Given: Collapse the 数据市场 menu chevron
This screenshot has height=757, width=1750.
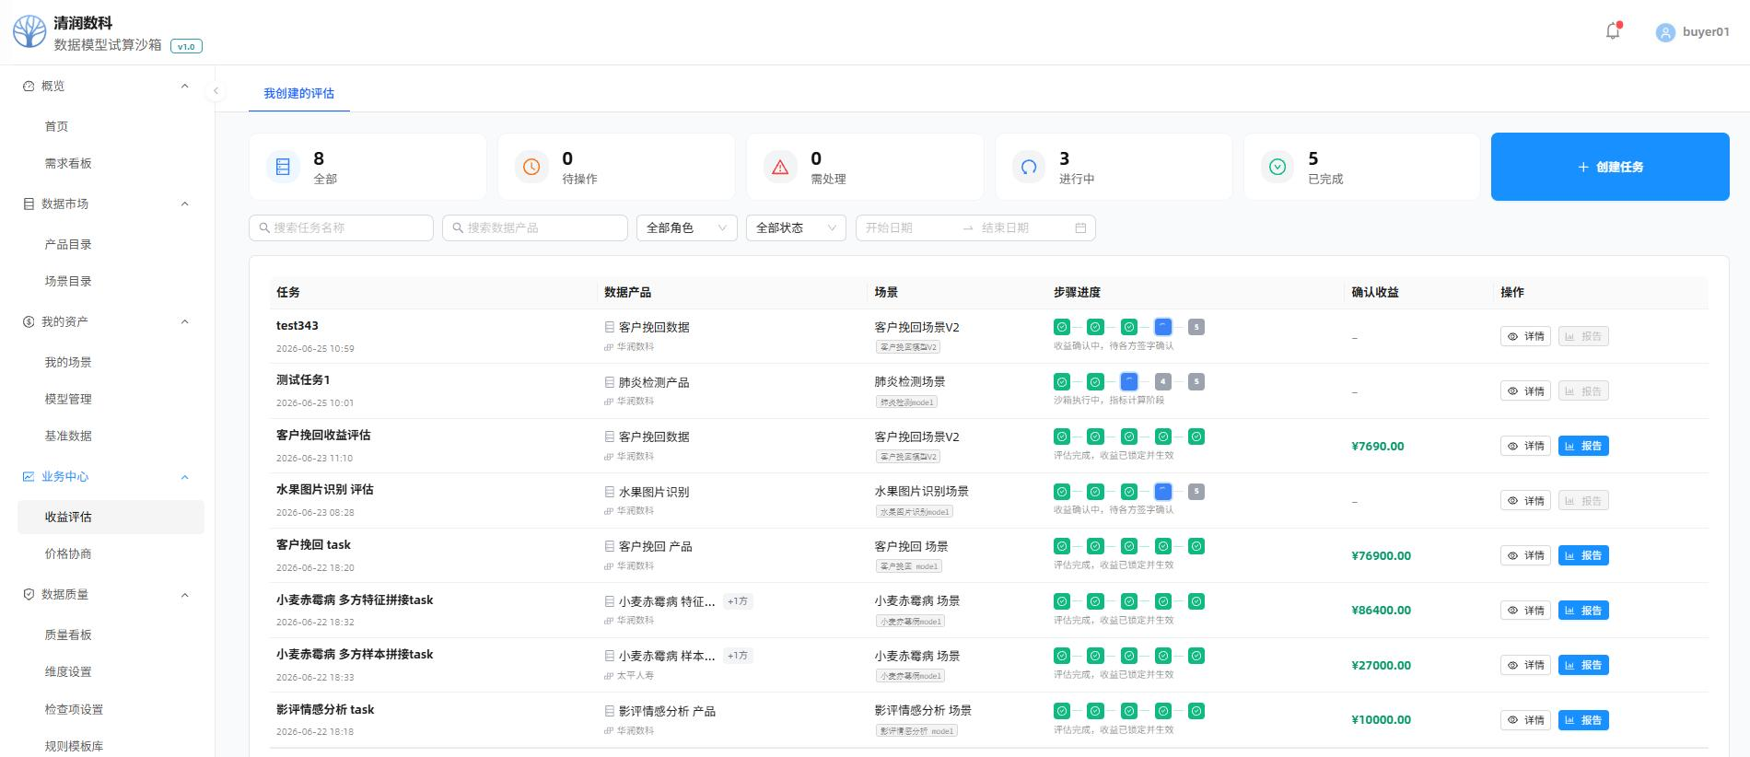Looking at the screenshot, I should click(x=184, y=204).
